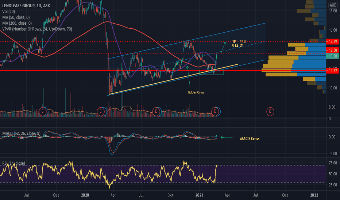Image resolution: width=340 pixels, height=200 pixels.
Task: Click the 2020 label on time axis
Action: click(85, 195)
